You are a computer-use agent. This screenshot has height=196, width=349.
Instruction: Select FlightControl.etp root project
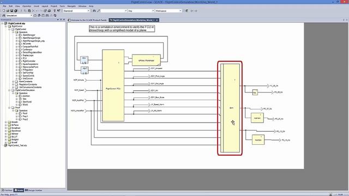(x=16, y=23)
